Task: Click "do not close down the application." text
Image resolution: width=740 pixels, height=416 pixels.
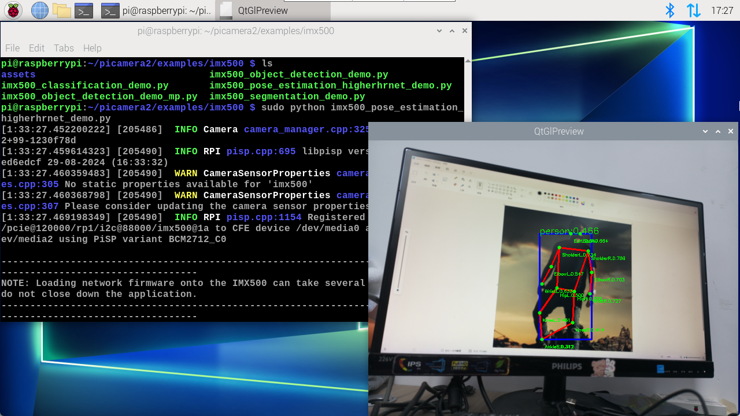Action: 99,294
